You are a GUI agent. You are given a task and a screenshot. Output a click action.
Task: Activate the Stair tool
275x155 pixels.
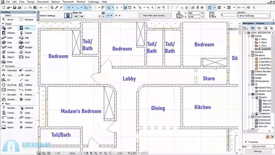(7, 43)
